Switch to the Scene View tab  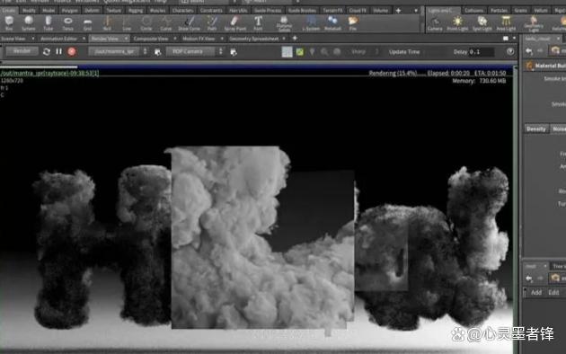(13, 39)
